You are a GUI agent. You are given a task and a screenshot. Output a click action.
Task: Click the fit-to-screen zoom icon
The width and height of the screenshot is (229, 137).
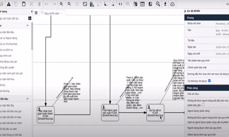tap(85, 4)
